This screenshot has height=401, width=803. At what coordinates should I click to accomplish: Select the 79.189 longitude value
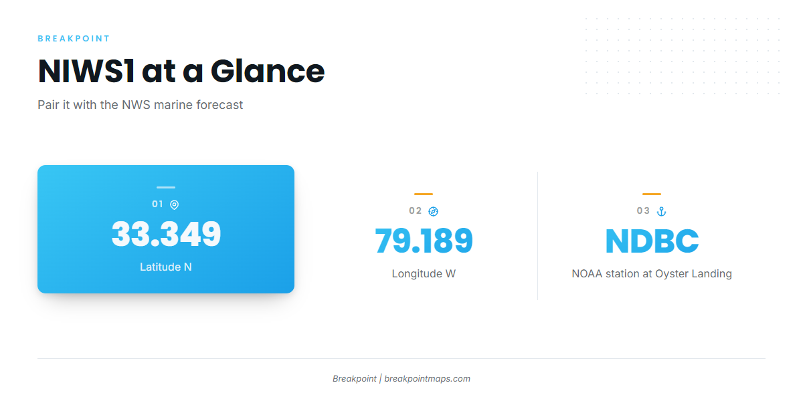[x=424, y=241]
